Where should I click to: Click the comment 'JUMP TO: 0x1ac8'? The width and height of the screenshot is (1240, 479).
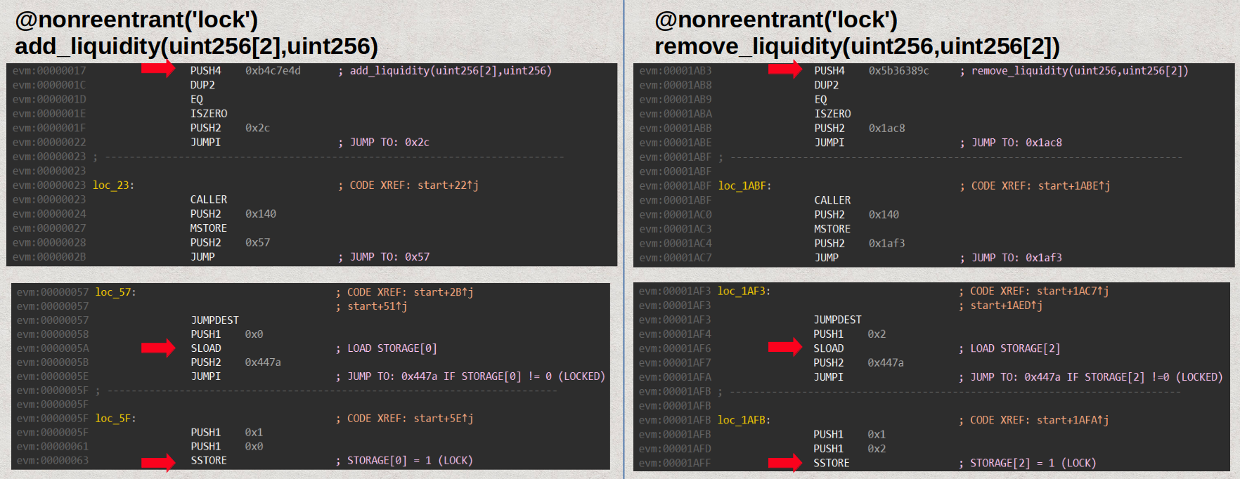(x=1017, y=143)
